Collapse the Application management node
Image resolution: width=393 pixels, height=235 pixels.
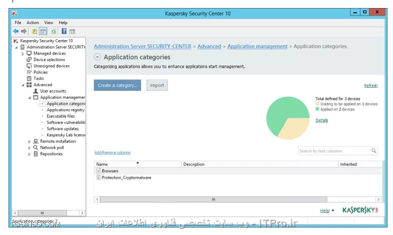pyautogui.click(x=30, y=98)
